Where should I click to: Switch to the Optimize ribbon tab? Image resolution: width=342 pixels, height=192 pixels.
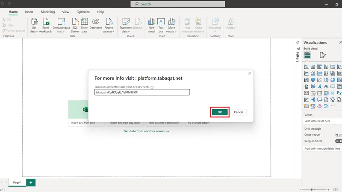(83, 12)
